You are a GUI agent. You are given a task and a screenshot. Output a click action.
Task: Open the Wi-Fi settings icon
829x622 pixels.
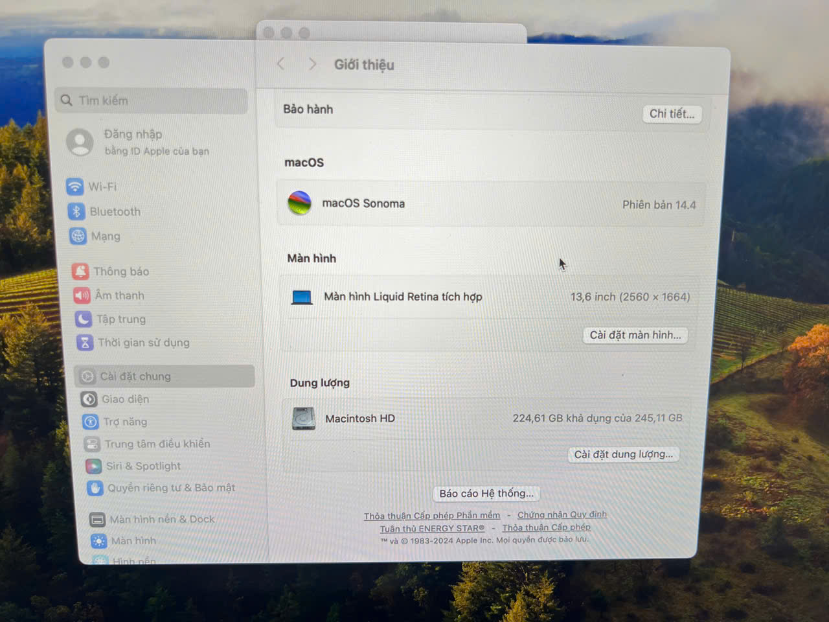point(75,187)
